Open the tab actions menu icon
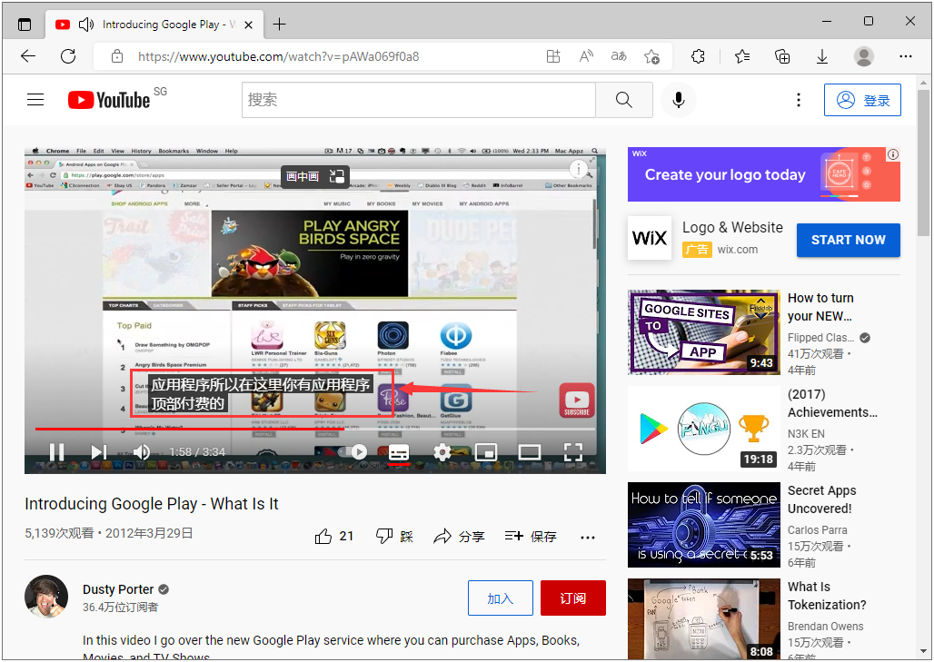The height and width of the screenshot is (662, 934). pyautogui.click(x=25, y=25)
